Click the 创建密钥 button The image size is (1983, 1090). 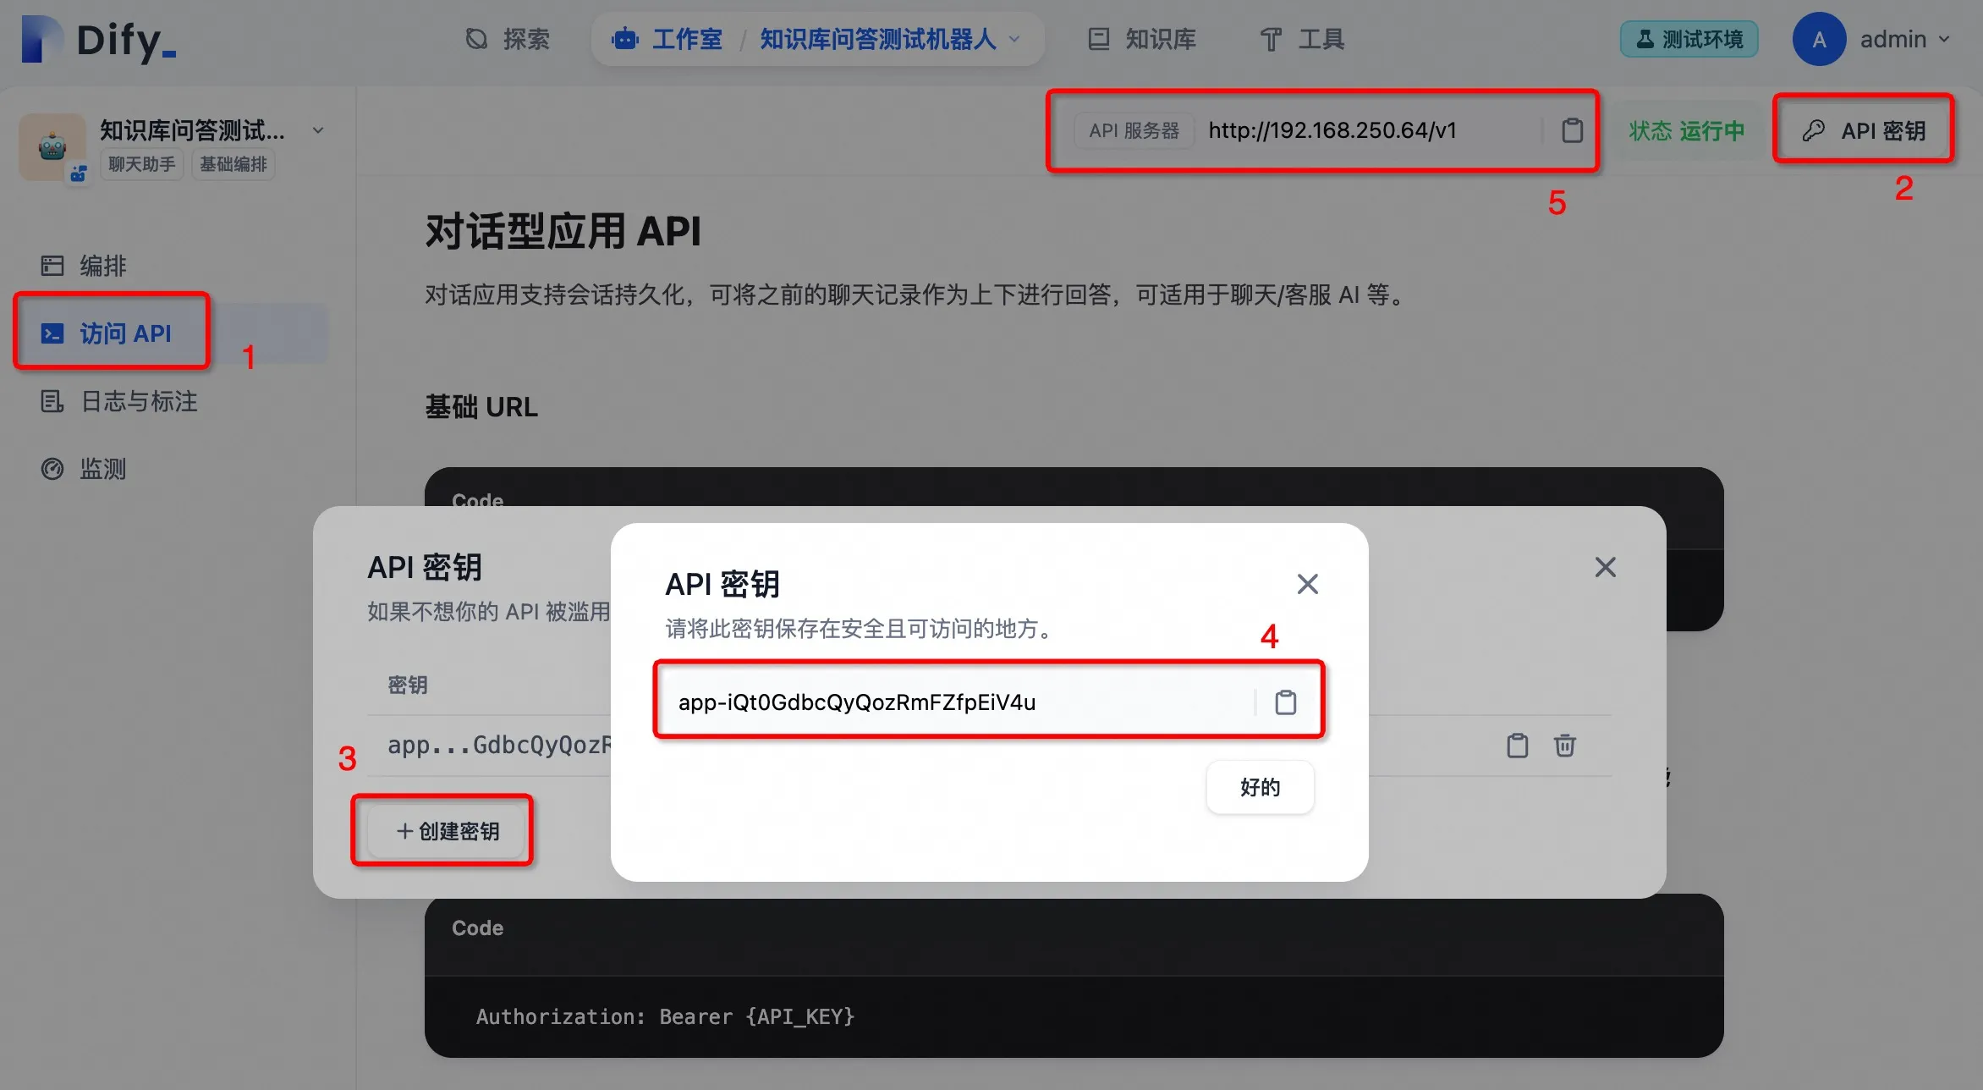[x=448, y=831]
